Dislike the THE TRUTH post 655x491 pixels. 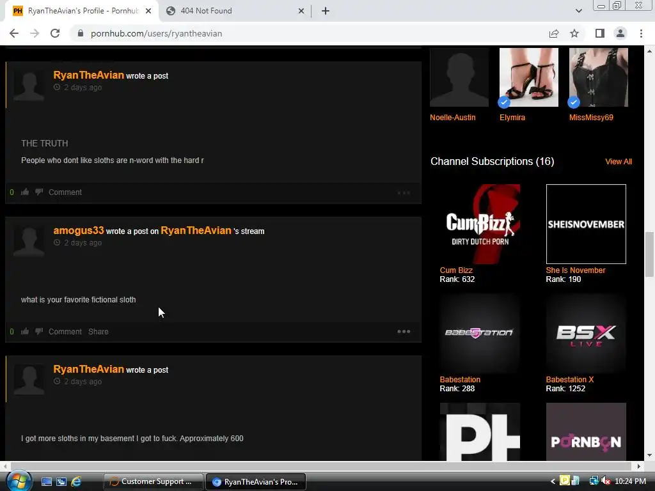click(x=39, y=192)
